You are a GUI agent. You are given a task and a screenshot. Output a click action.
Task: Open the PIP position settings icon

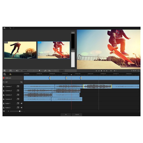[21, 82]
